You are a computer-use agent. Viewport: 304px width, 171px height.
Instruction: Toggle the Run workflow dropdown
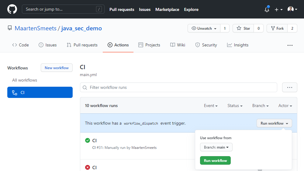274,123
